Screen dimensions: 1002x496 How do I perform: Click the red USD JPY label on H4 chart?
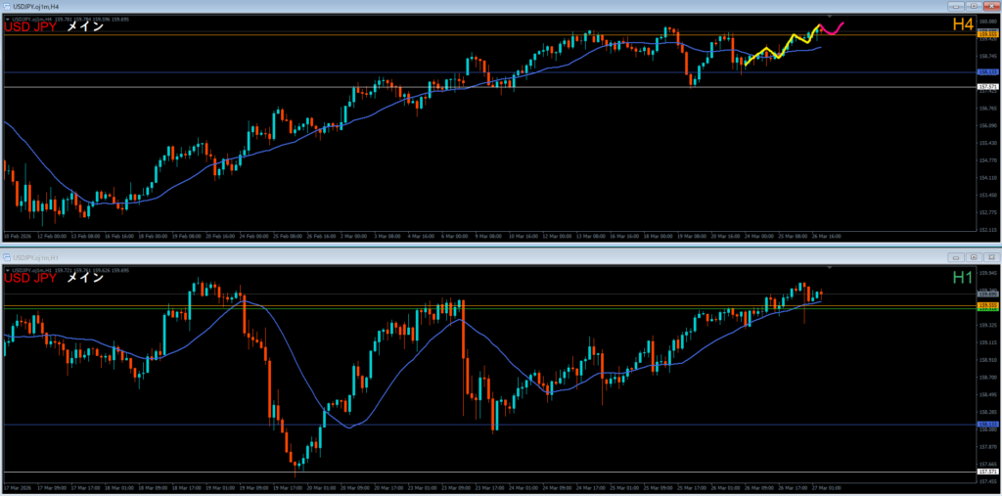[30, 28]
